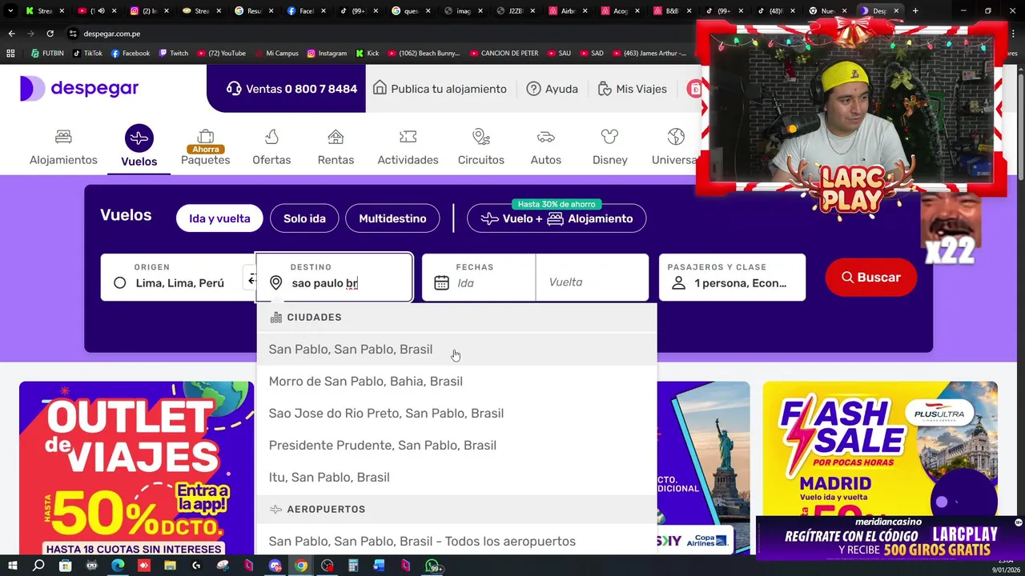Image resolution: width=1025 pixels, height=576 pixels.
Task: Open the Flash Sale Madrid banner
Action: tap(880, 448)
